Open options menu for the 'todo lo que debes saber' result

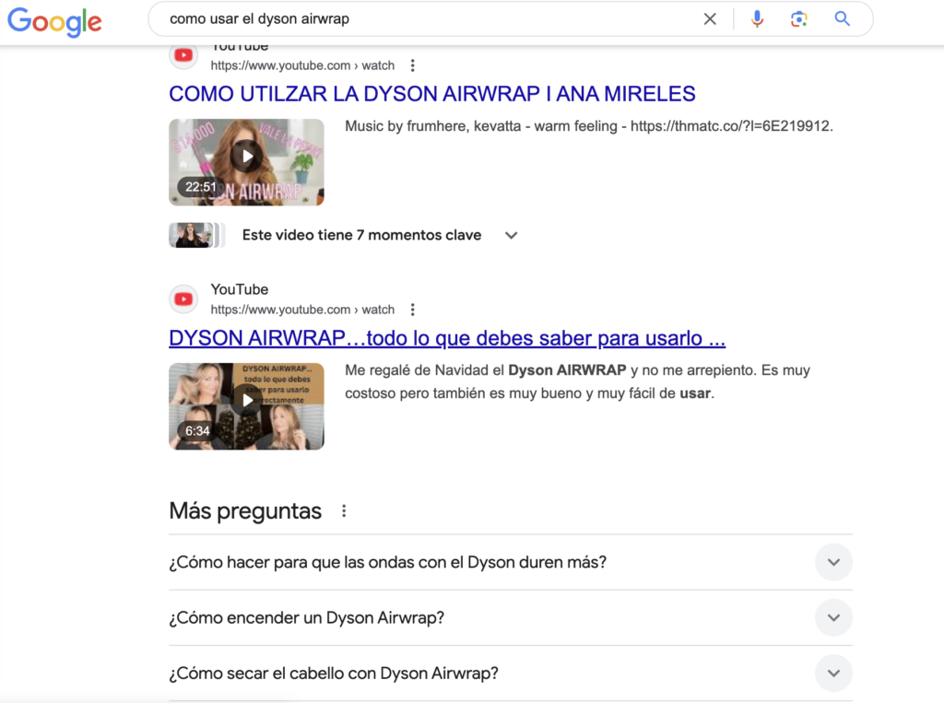click(x=412, y=310)
